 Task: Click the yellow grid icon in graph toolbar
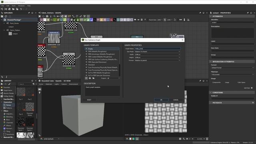(x=69, y=16)
